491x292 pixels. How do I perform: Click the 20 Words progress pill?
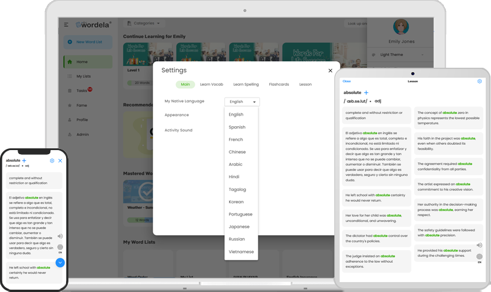[x=139, y=83]
